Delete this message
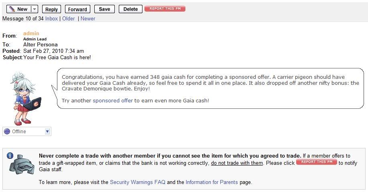Image resolution: width=368 pixels, height=192 pixels. click(130, 9)
